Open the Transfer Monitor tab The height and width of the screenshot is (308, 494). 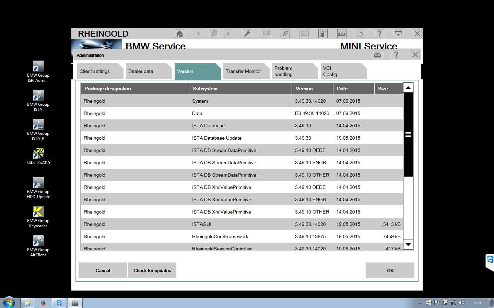244,71
